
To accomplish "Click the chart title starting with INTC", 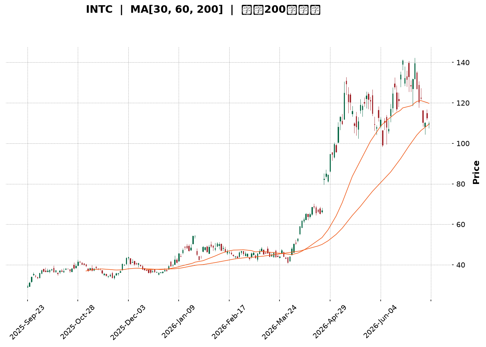I will tap(203, 10).
